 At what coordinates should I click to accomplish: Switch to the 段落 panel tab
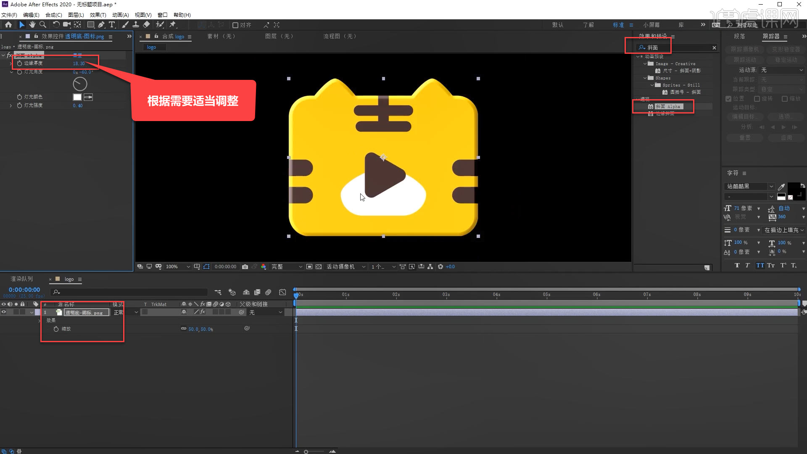740,37
